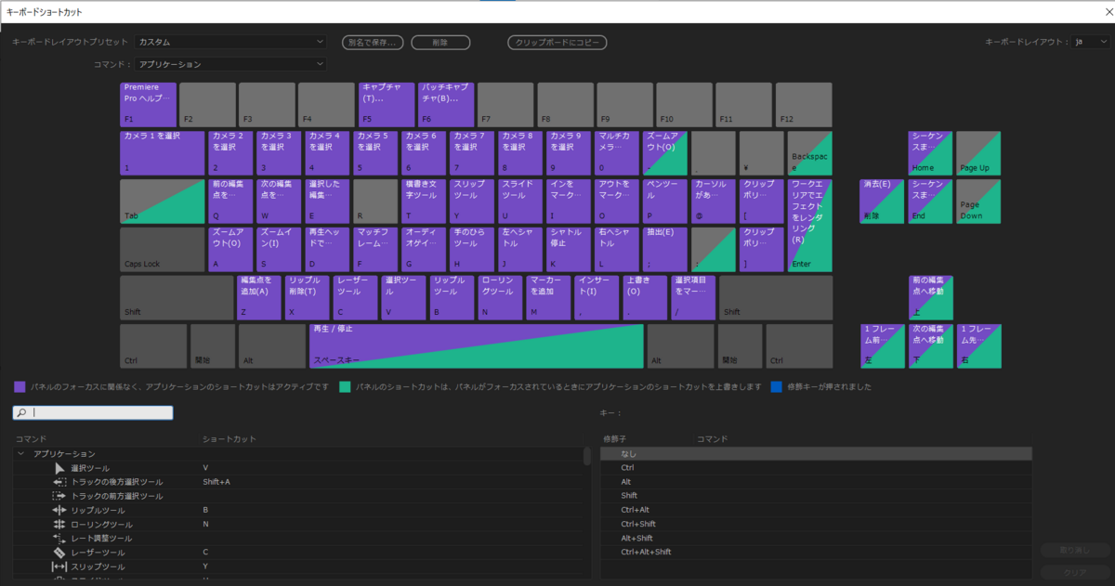The width and height of the screenshot is (1115, 586).
Task: Click the Page Up key
Action: pos(979,152)
